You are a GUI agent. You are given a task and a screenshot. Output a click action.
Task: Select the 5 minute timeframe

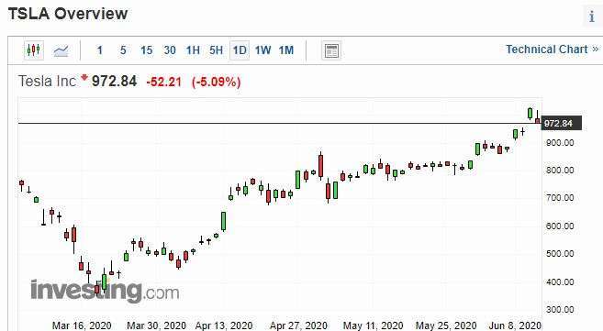[123, 50]
